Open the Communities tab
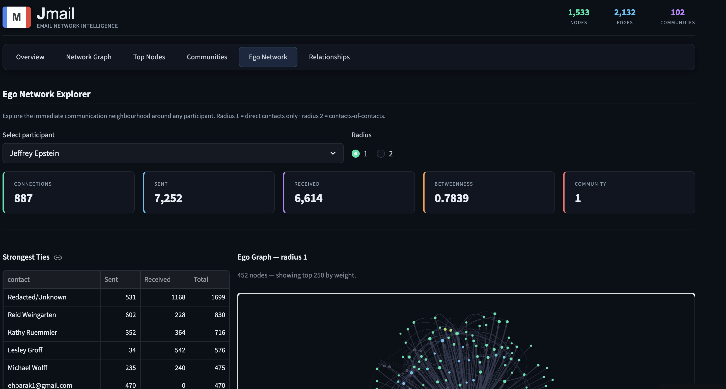The width and height of the screenshot is (726, 389). click(207, 57)
